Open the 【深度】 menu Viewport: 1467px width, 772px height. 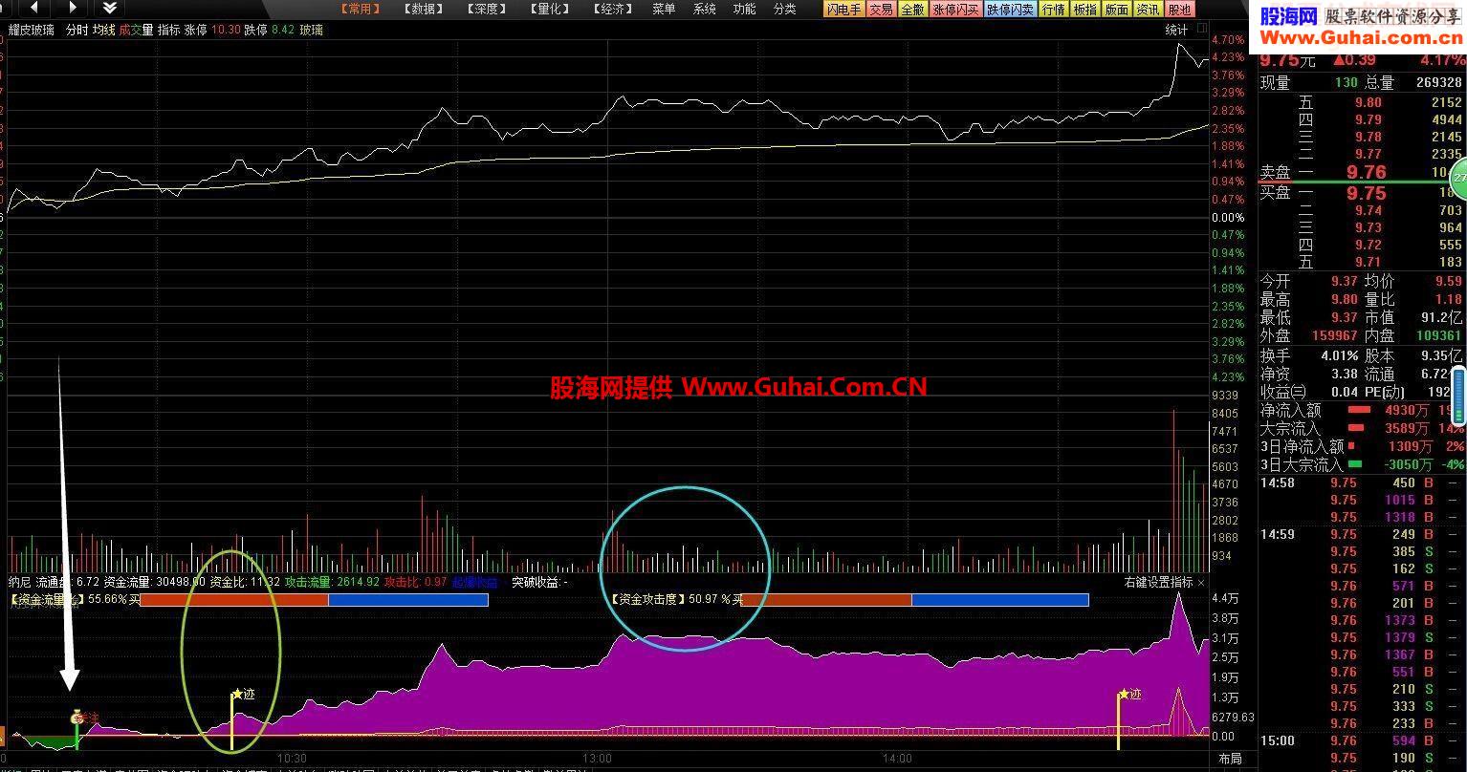coord(486,9)
